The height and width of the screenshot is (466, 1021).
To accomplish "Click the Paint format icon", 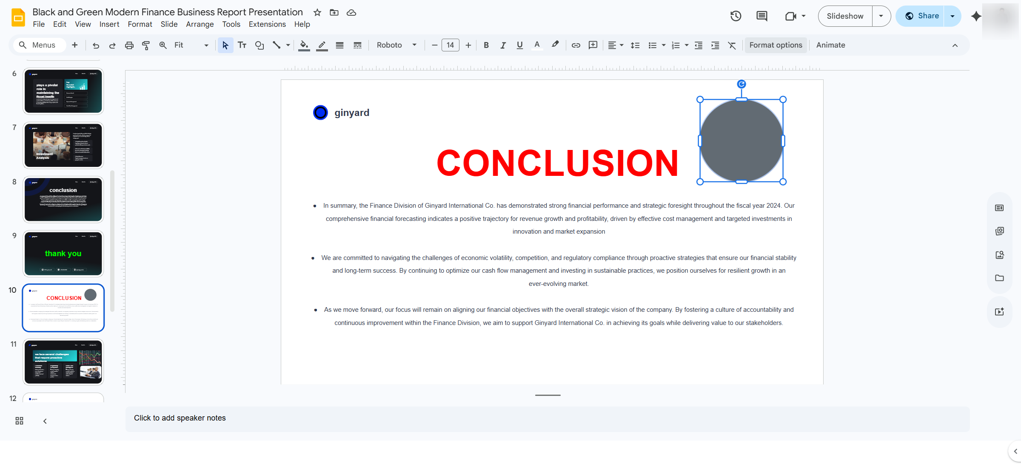I will click(x=146, y=45).
